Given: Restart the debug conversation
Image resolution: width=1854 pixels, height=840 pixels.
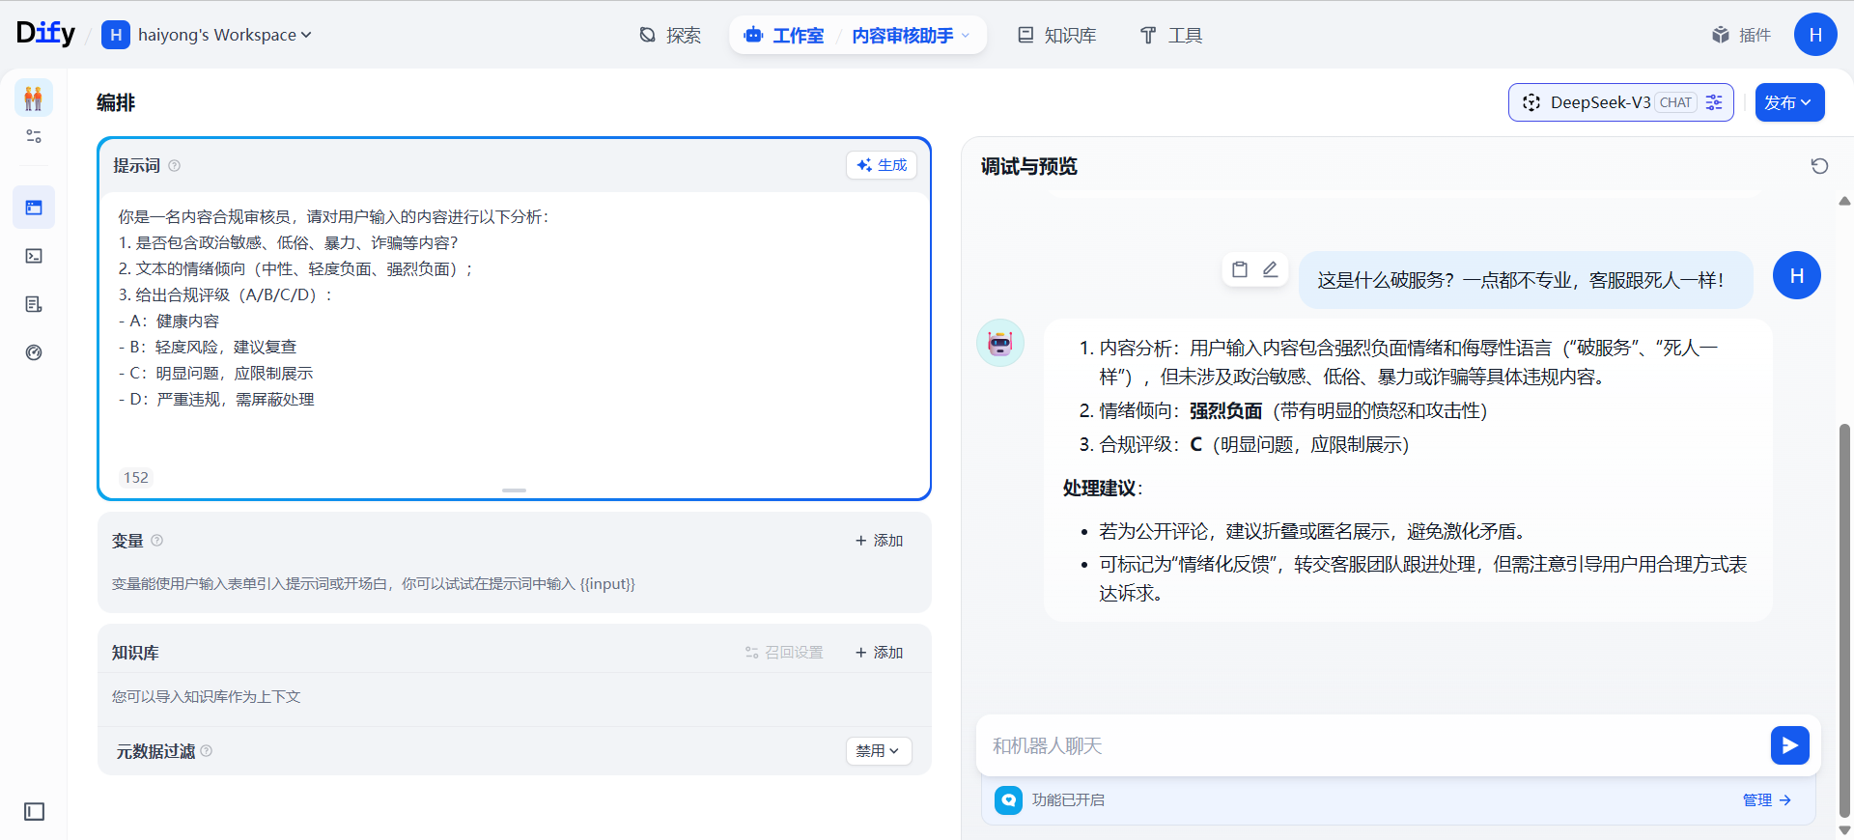Looking at the screenshot, I should 1819,166.
